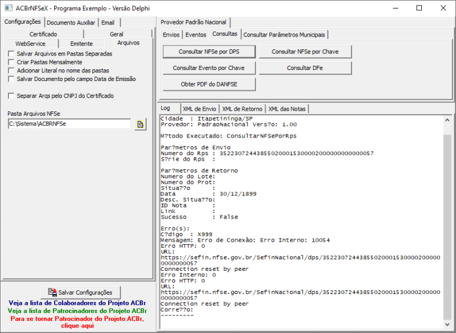
Task: Click Salvar Configurações button
Action: (x=80, y=292)
